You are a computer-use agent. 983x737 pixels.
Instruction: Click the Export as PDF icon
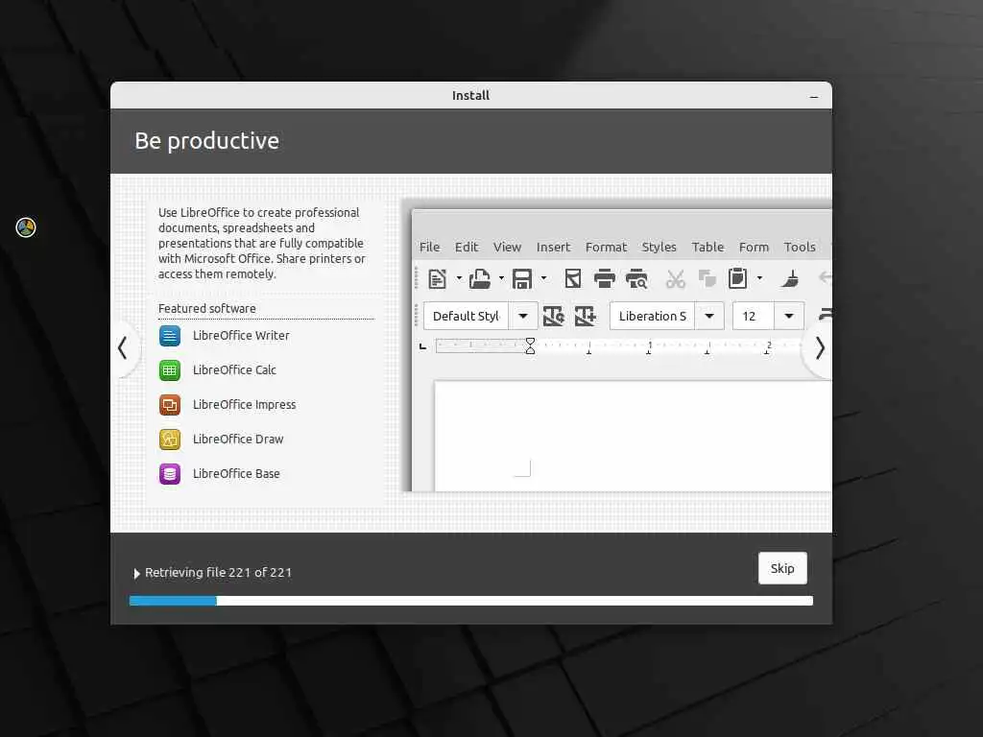pos(572,278)
